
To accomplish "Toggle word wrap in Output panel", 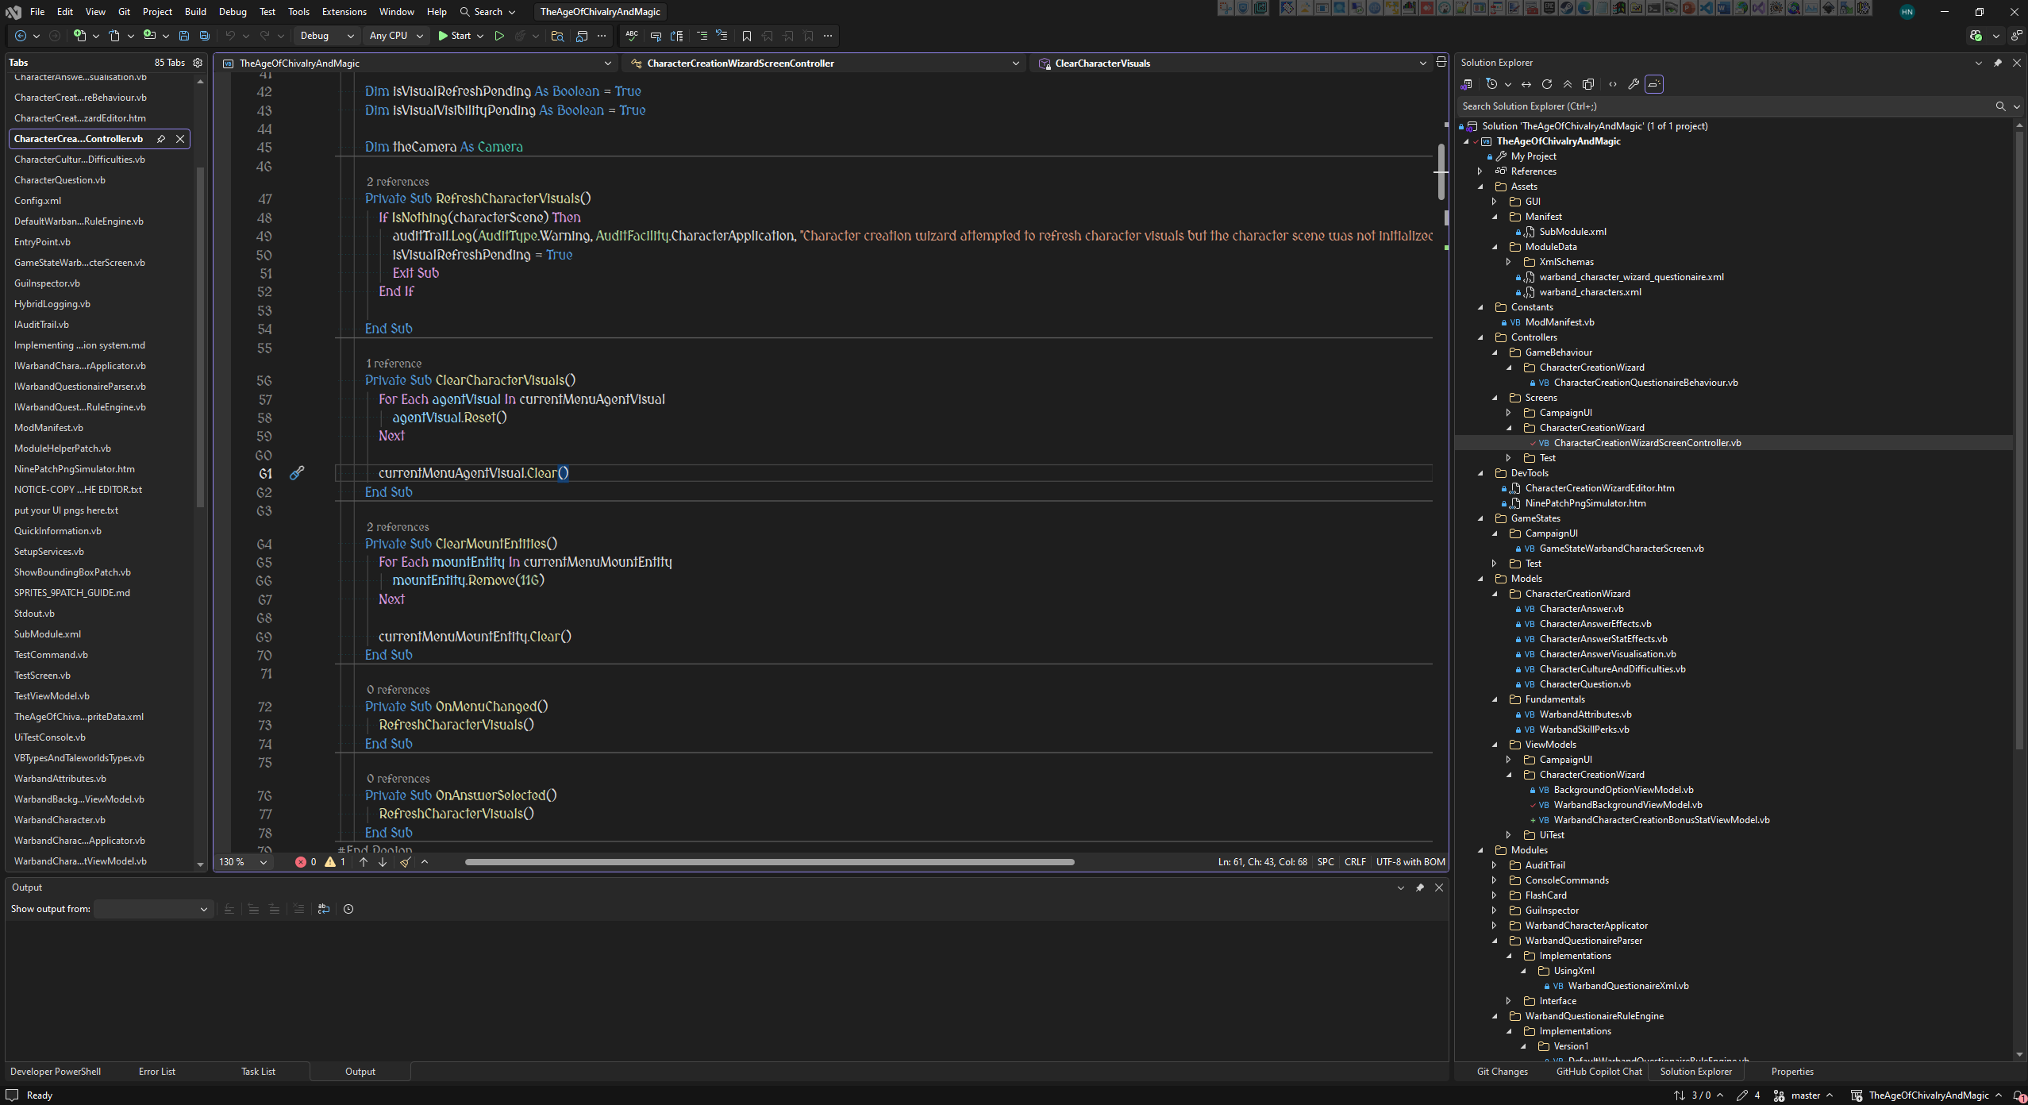I will point(324,909).
